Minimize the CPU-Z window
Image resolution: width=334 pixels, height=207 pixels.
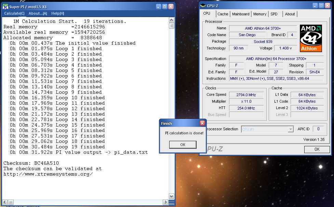click(x=315, y=6)
